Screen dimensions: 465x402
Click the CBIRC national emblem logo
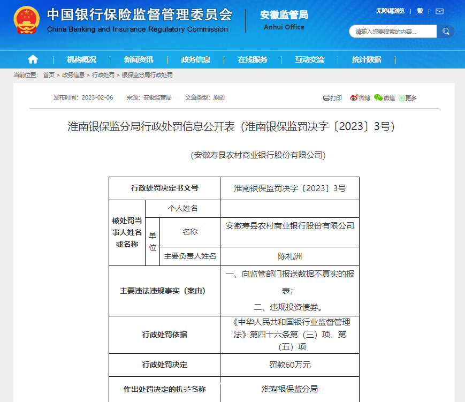pos(27,21)
